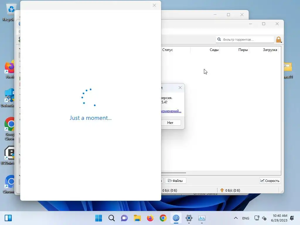Close the qBittorrent main window

(x=277, y=24)
